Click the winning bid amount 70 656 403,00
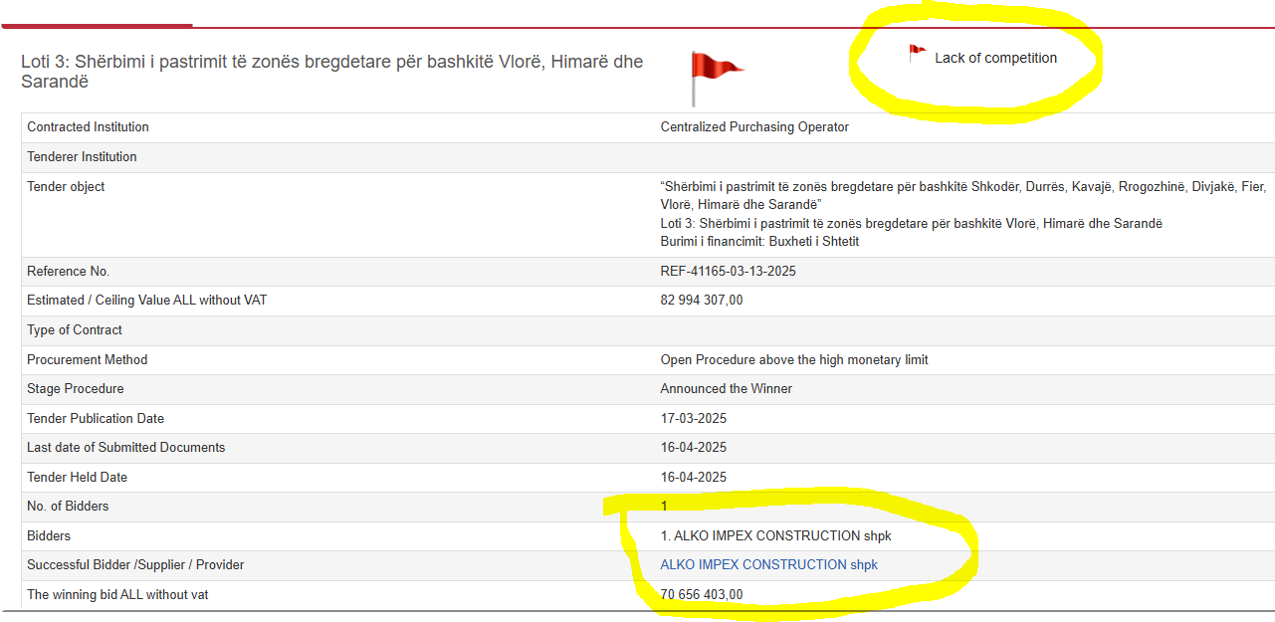 pyautogui.click(x=702, y=595)
